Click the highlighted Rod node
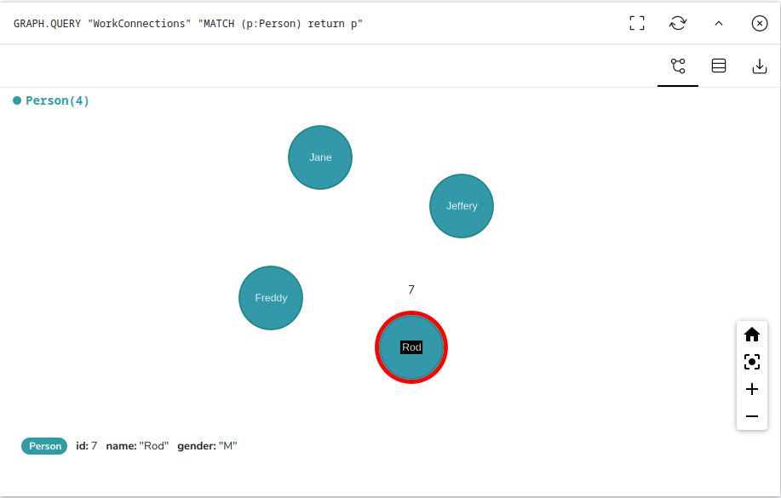This screenshot has height=498, width=781. (x=411, y=347)
